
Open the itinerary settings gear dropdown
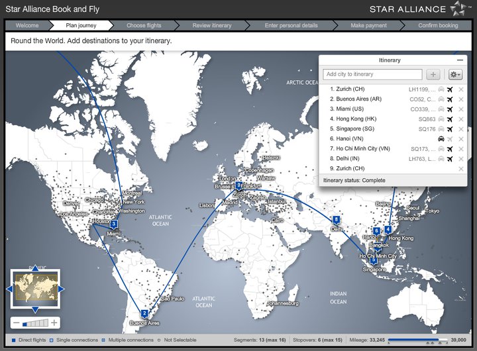[x=455, y=75]
